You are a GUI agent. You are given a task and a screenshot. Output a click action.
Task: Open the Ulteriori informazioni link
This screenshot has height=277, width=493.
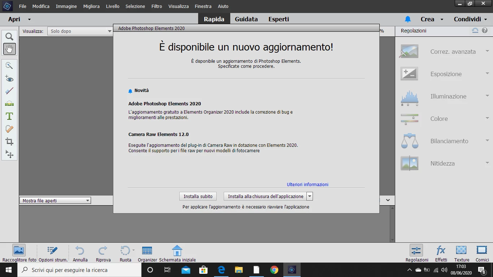(x=307, y=184)
